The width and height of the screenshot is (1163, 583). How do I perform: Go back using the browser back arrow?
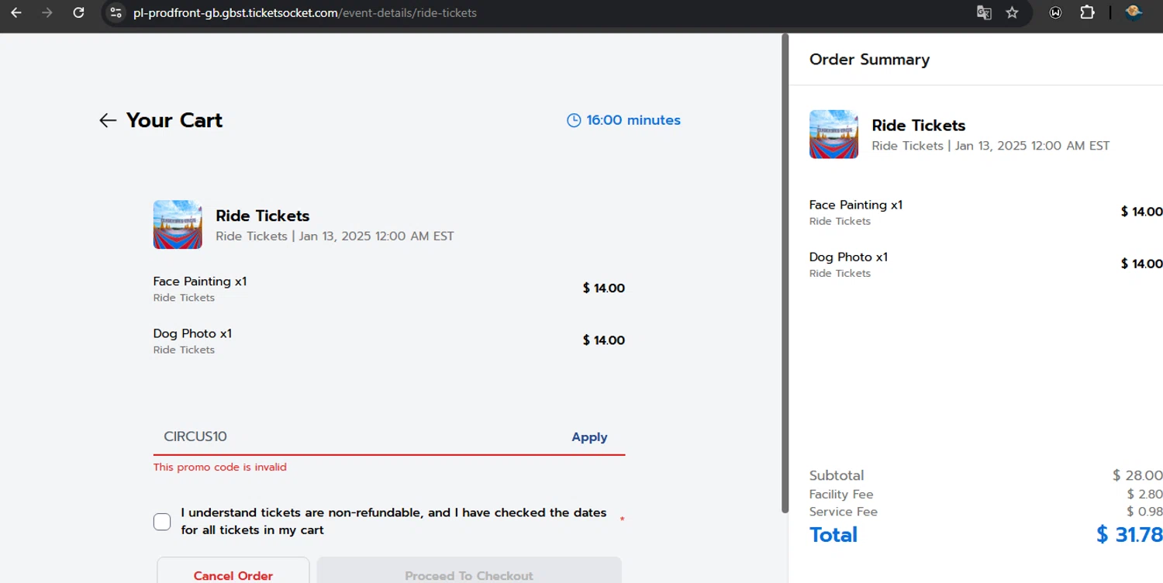pos(16,13)
